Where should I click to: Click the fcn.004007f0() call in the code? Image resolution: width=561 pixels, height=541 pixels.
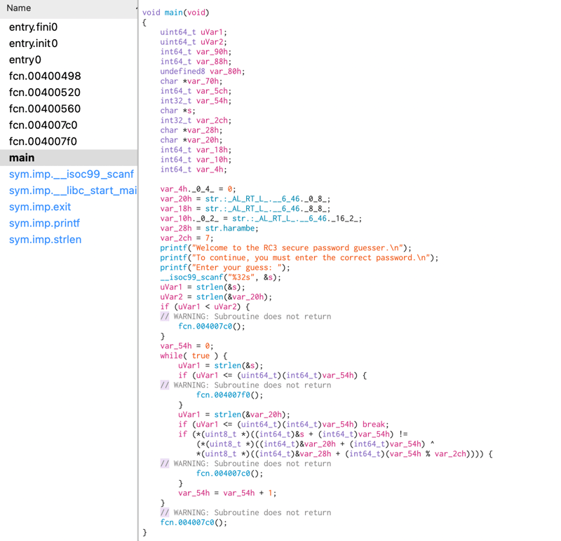point(229,395)
